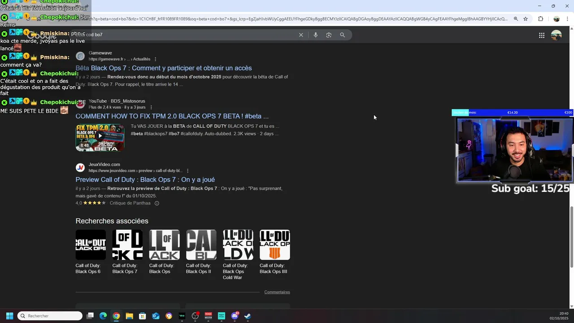This screenshot has width=574, height=323.
Task: Open Bêta Black Ops 7 Gamewave article
Action: [164, 68]
